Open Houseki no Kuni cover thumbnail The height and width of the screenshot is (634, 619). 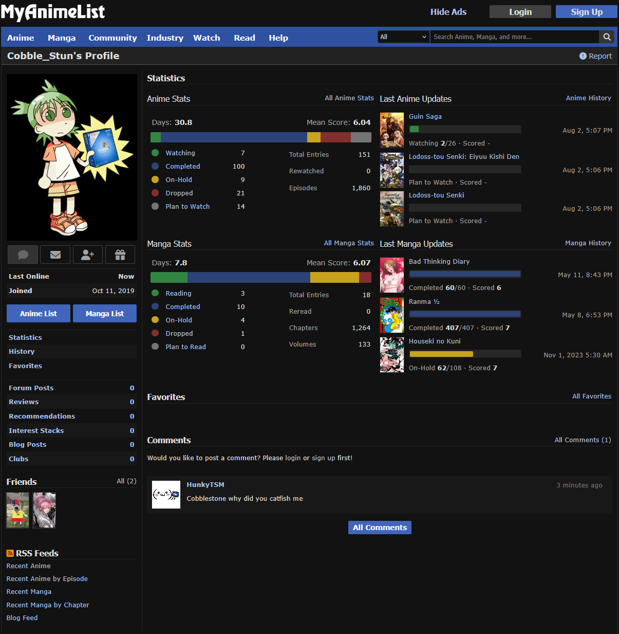(x=392, y=355)
